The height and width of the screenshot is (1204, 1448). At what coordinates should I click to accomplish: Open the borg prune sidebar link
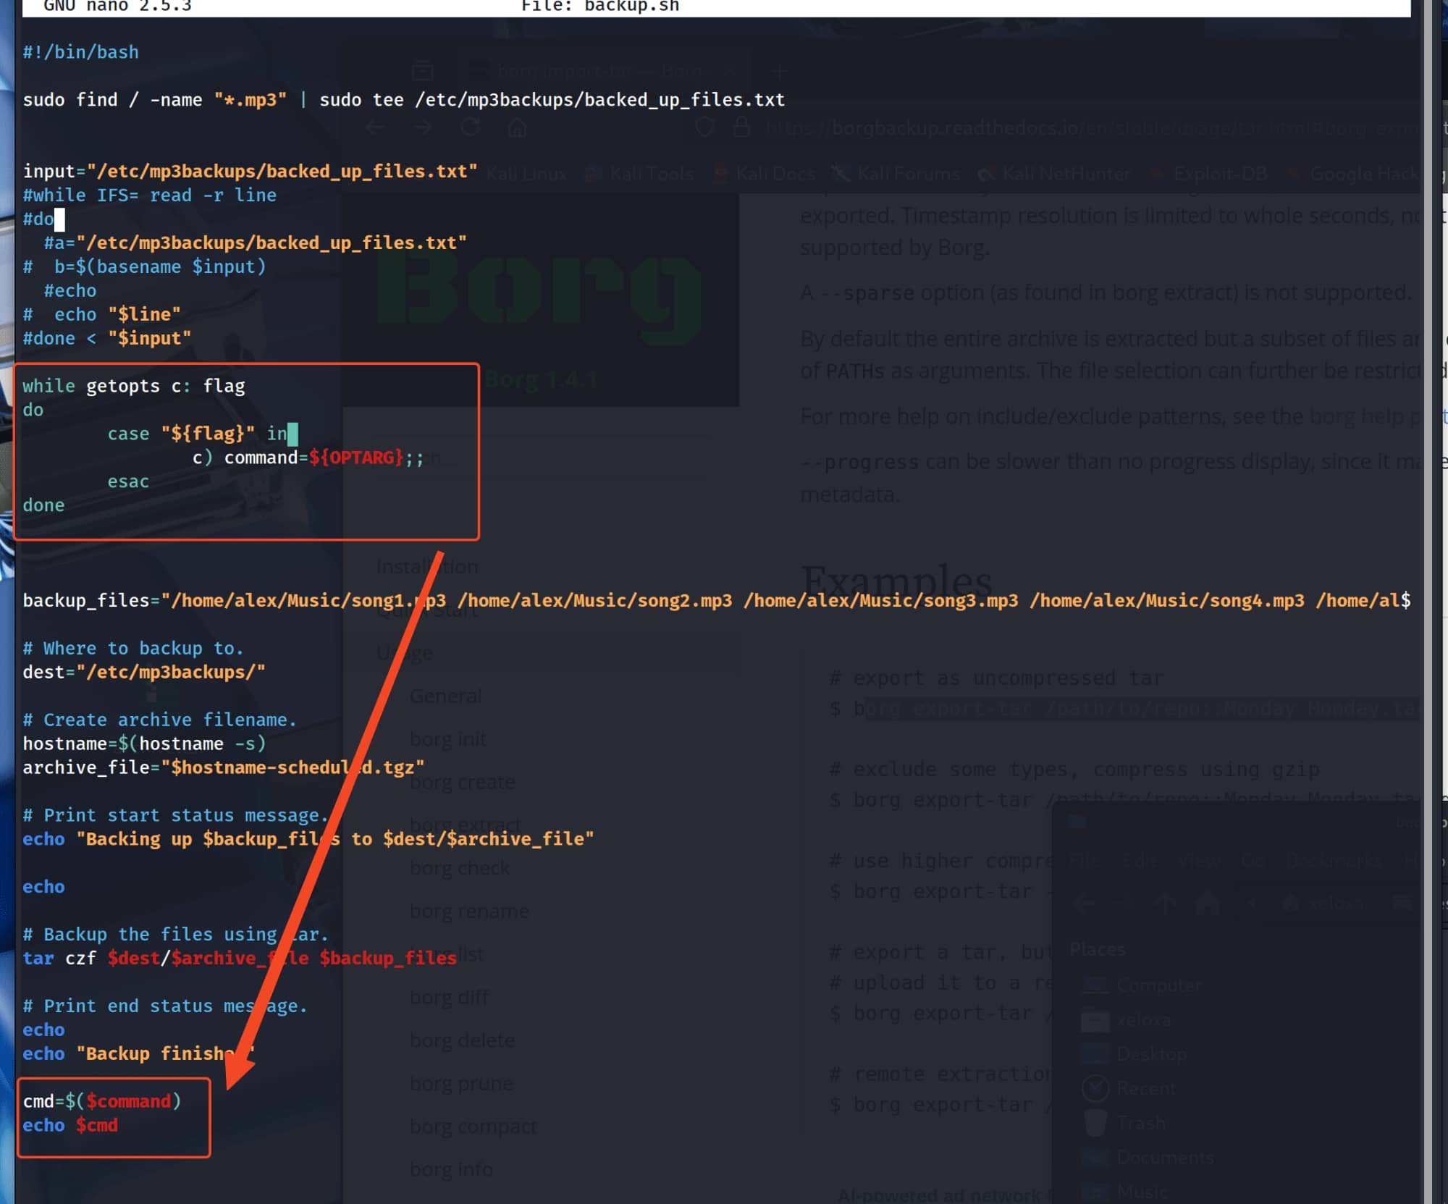461,1084
